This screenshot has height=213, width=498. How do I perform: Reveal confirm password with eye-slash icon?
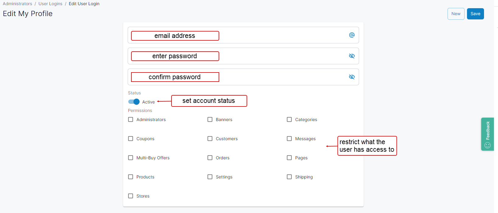[x=352, y=77]
